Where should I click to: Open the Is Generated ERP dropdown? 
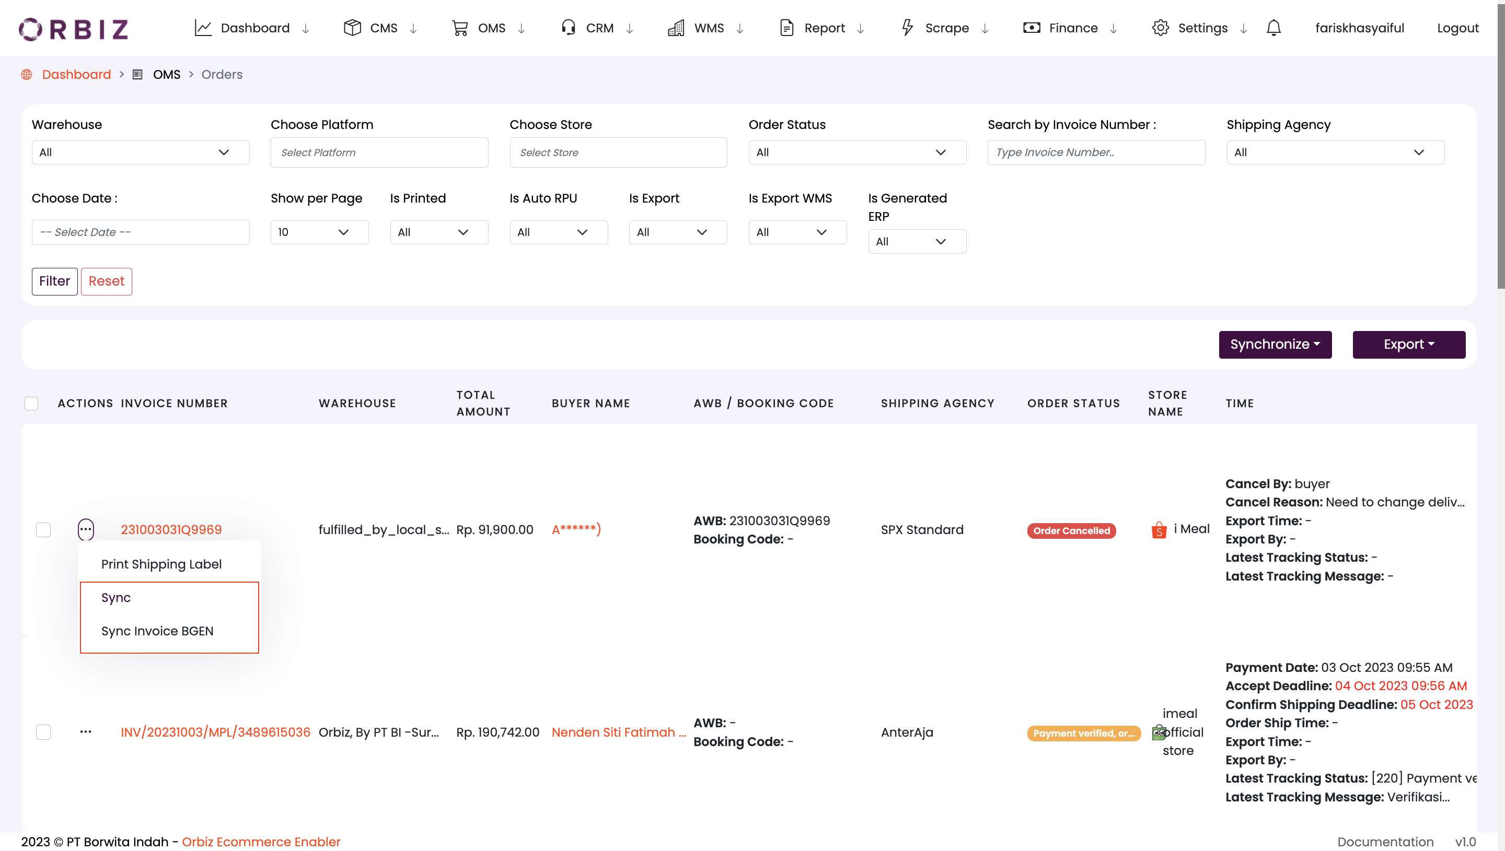(917, 241)
